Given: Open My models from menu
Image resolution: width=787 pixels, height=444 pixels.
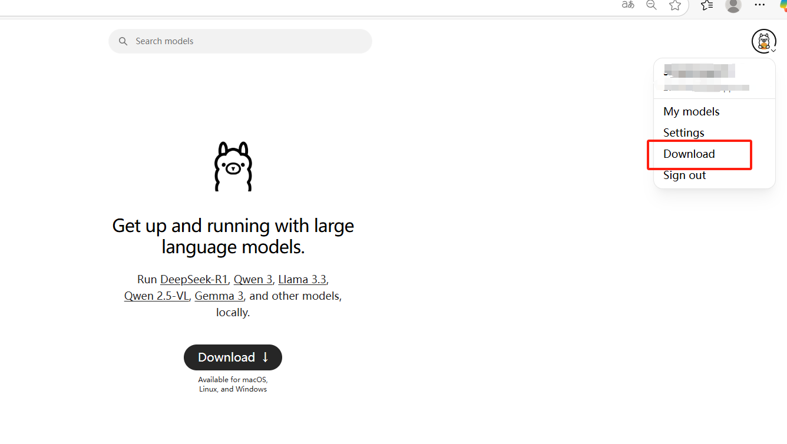Looking at the screenshot, I should click(x=692, y=111).
